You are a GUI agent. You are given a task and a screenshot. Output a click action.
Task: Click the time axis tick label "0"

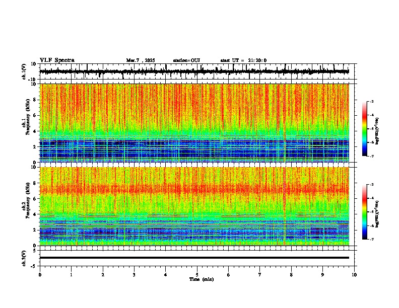[x=40, y=275]
